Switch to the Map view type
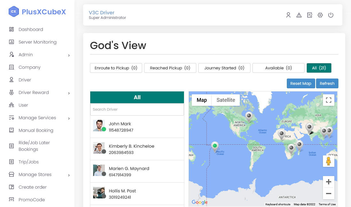Image resolution: width=351 pixels, height=207 pixels. pos(202,100)
